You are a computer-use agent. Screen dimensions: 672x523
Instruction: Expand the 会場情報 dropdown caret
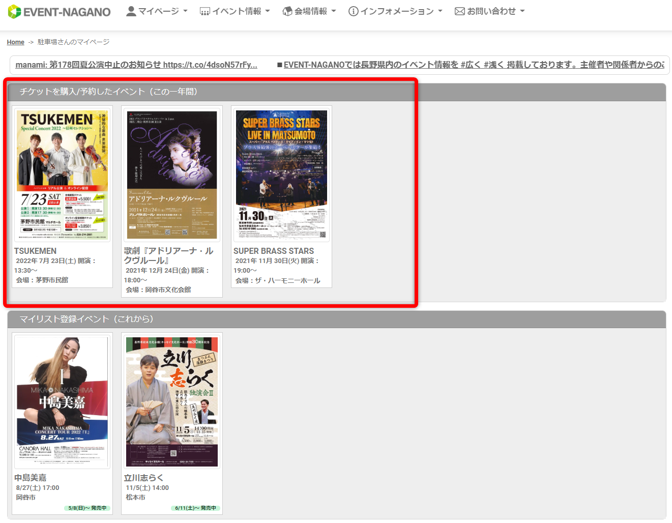pos(334,11)
